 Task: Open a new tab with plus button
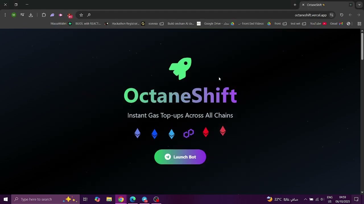tap(295, 5)
